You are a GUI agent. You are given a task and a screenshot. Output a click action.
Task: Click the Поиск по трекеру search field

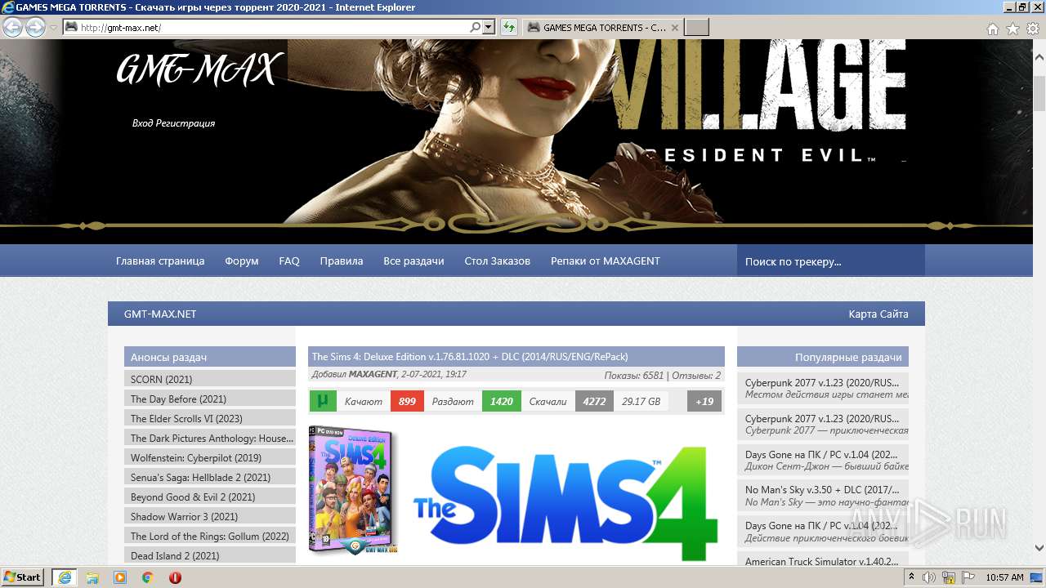click(831, 261)
